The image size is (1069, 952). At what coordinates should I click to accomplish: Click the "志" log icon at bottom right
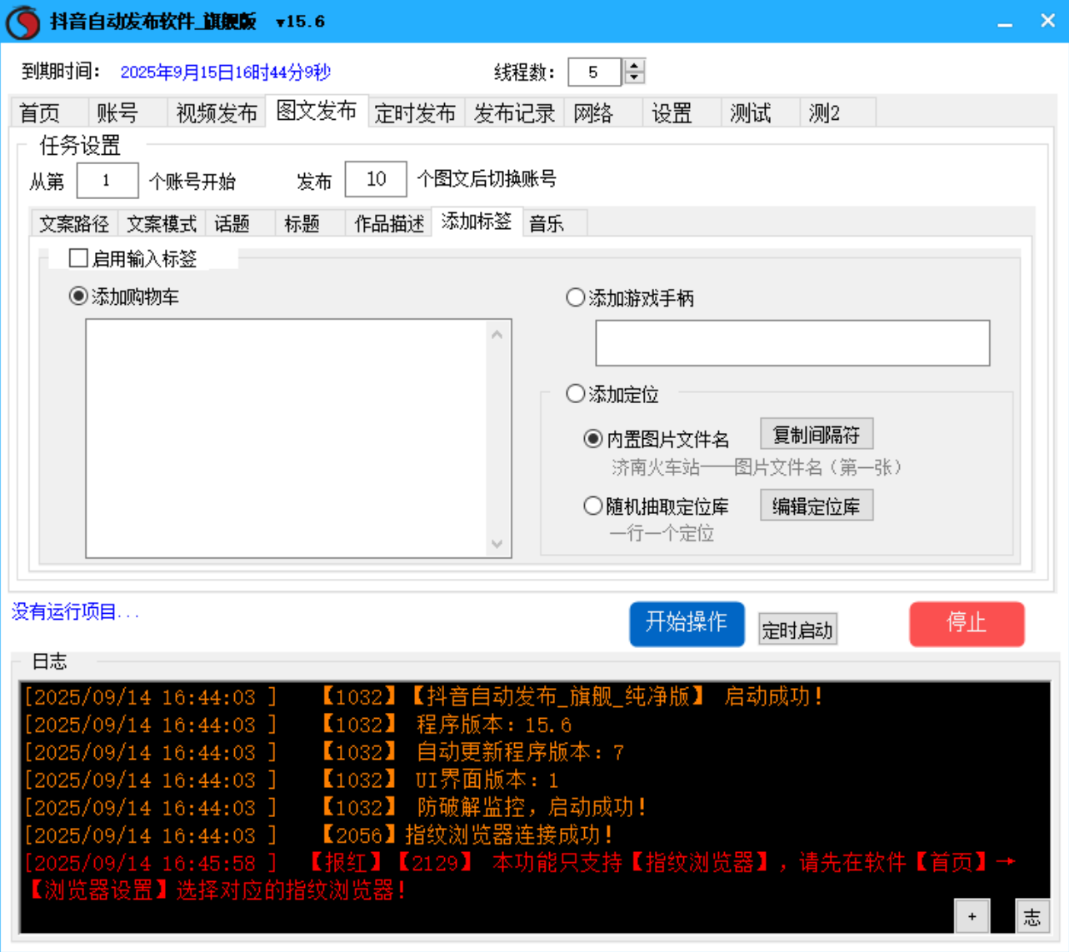pyautogui.click(x=1032, y=916)
